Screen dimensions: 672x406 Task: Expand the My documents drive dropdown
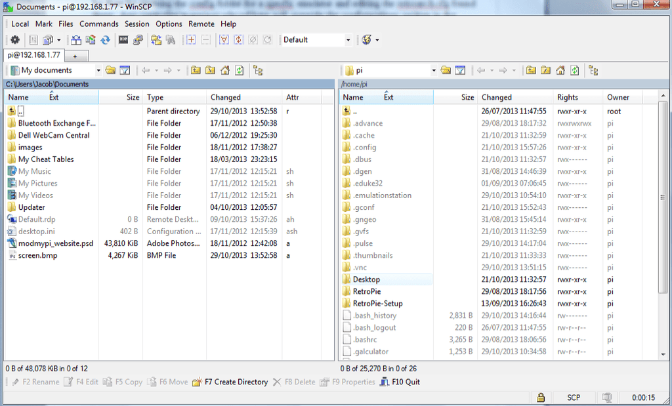[98, 70]
